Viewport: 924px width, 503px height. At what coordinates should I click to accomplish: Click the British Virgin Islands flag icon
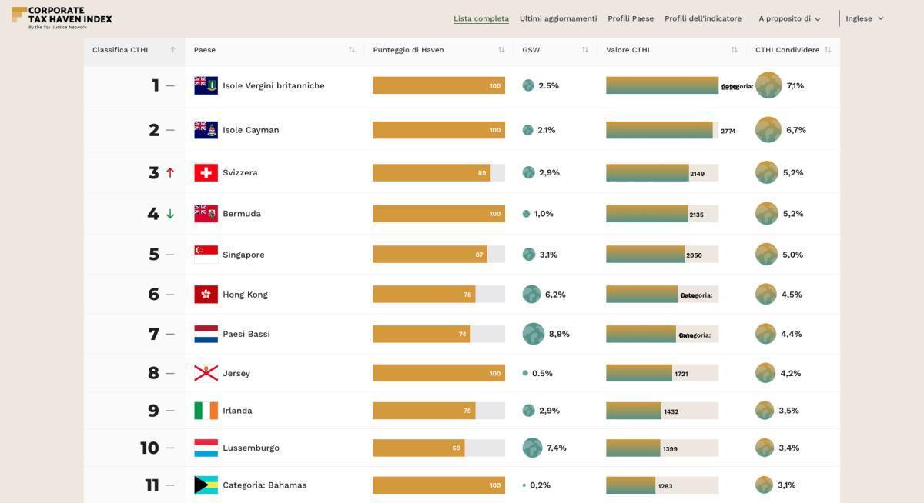tap(206, 85)
